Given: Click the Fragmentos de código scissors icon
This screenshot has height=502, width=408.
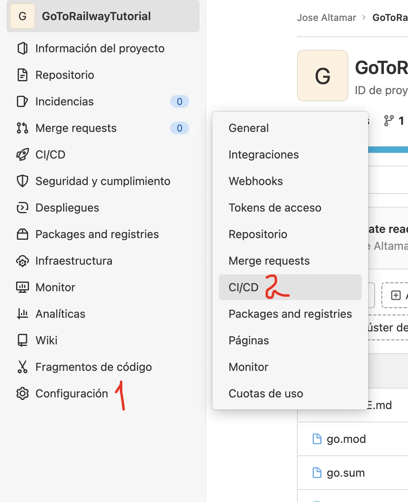Looking at the screenshot, I should 23,367.
